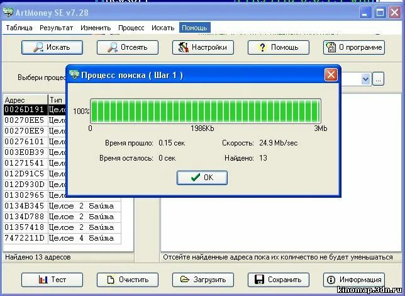Click the green search progress bar
The height and width of the screenshot is (296, 405).
point(206,111)
